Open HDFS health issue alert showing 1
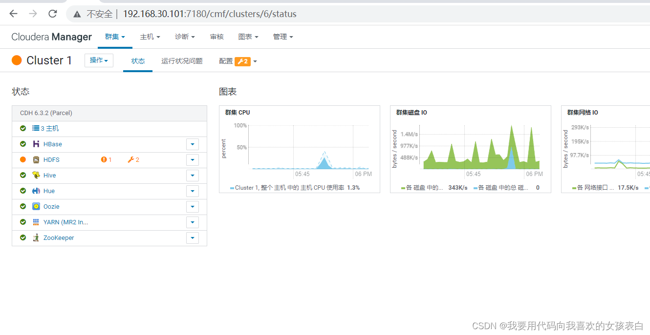Viewport: 650px width, 335px height. coord(106,159)
